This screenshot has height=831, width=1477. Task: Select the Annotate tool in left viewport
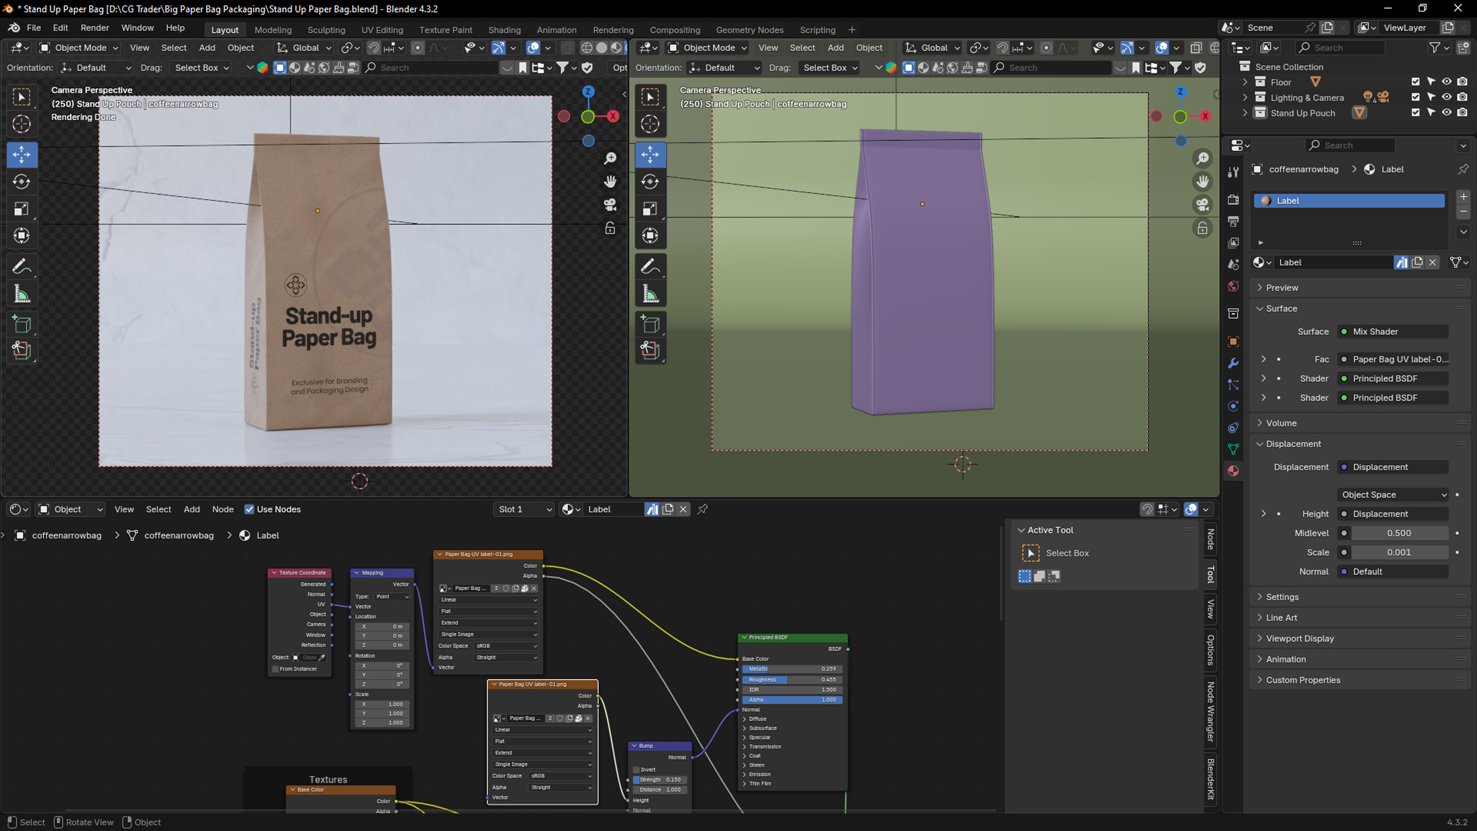(x=21, y=266)
